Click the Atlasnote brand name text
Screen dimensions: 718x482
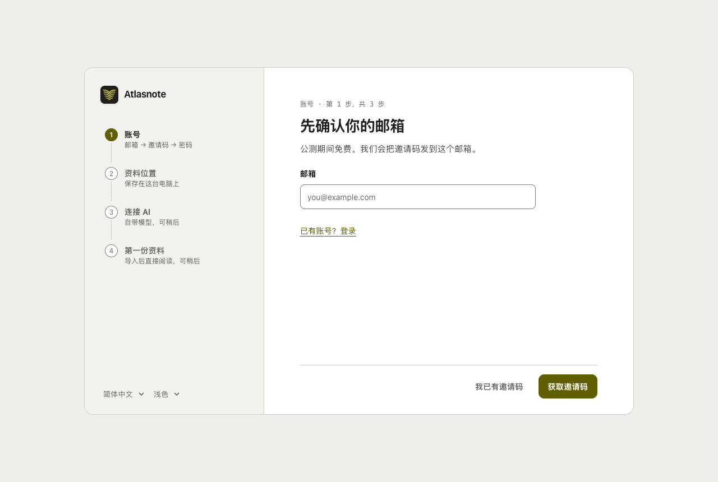click(x=145, y=94)
